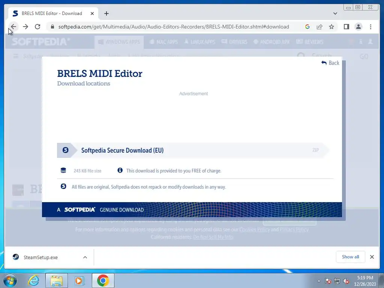384x288 pixels.
Task: Launch Internet Explorer from the taskbar
Action: coord(33,280)
